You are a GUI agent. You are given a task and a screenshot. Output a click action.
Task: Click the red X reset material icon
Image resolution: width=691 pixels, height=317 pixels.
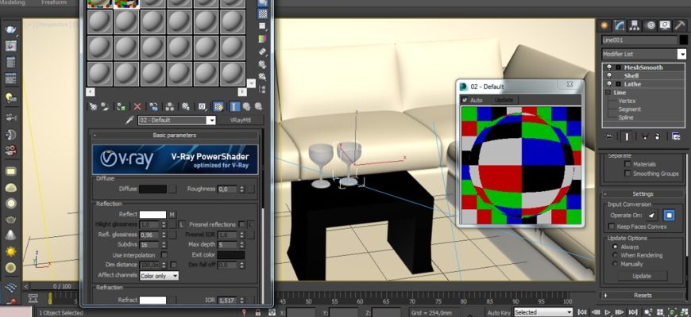pyautogui.click(x=137, y=106)
